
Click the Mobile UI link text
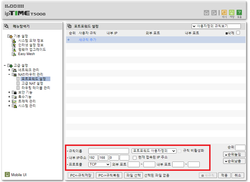(x=19, y=175)
